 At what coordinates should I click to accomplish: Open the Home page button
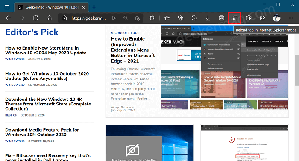point(49,18)
